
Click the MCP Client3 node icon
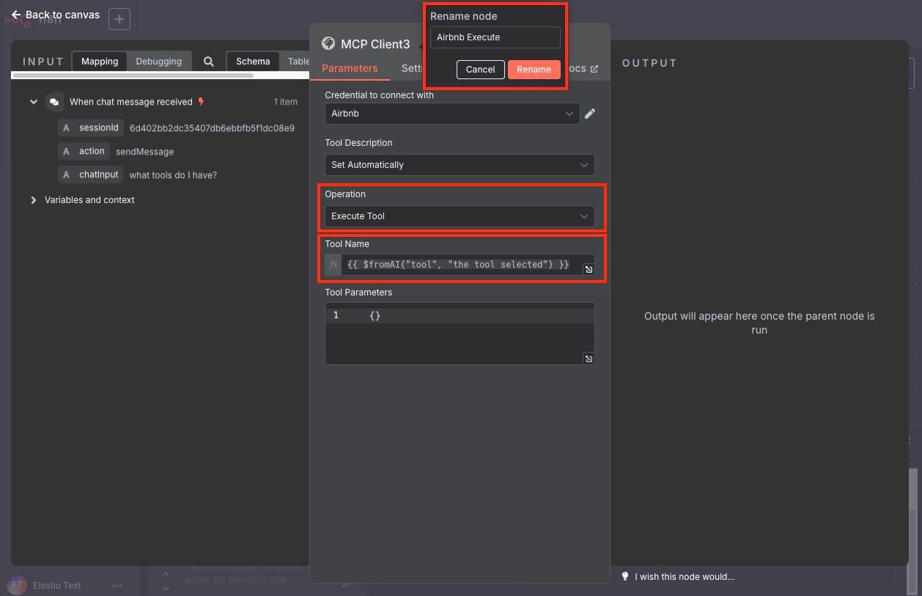(x=328, y=43)
